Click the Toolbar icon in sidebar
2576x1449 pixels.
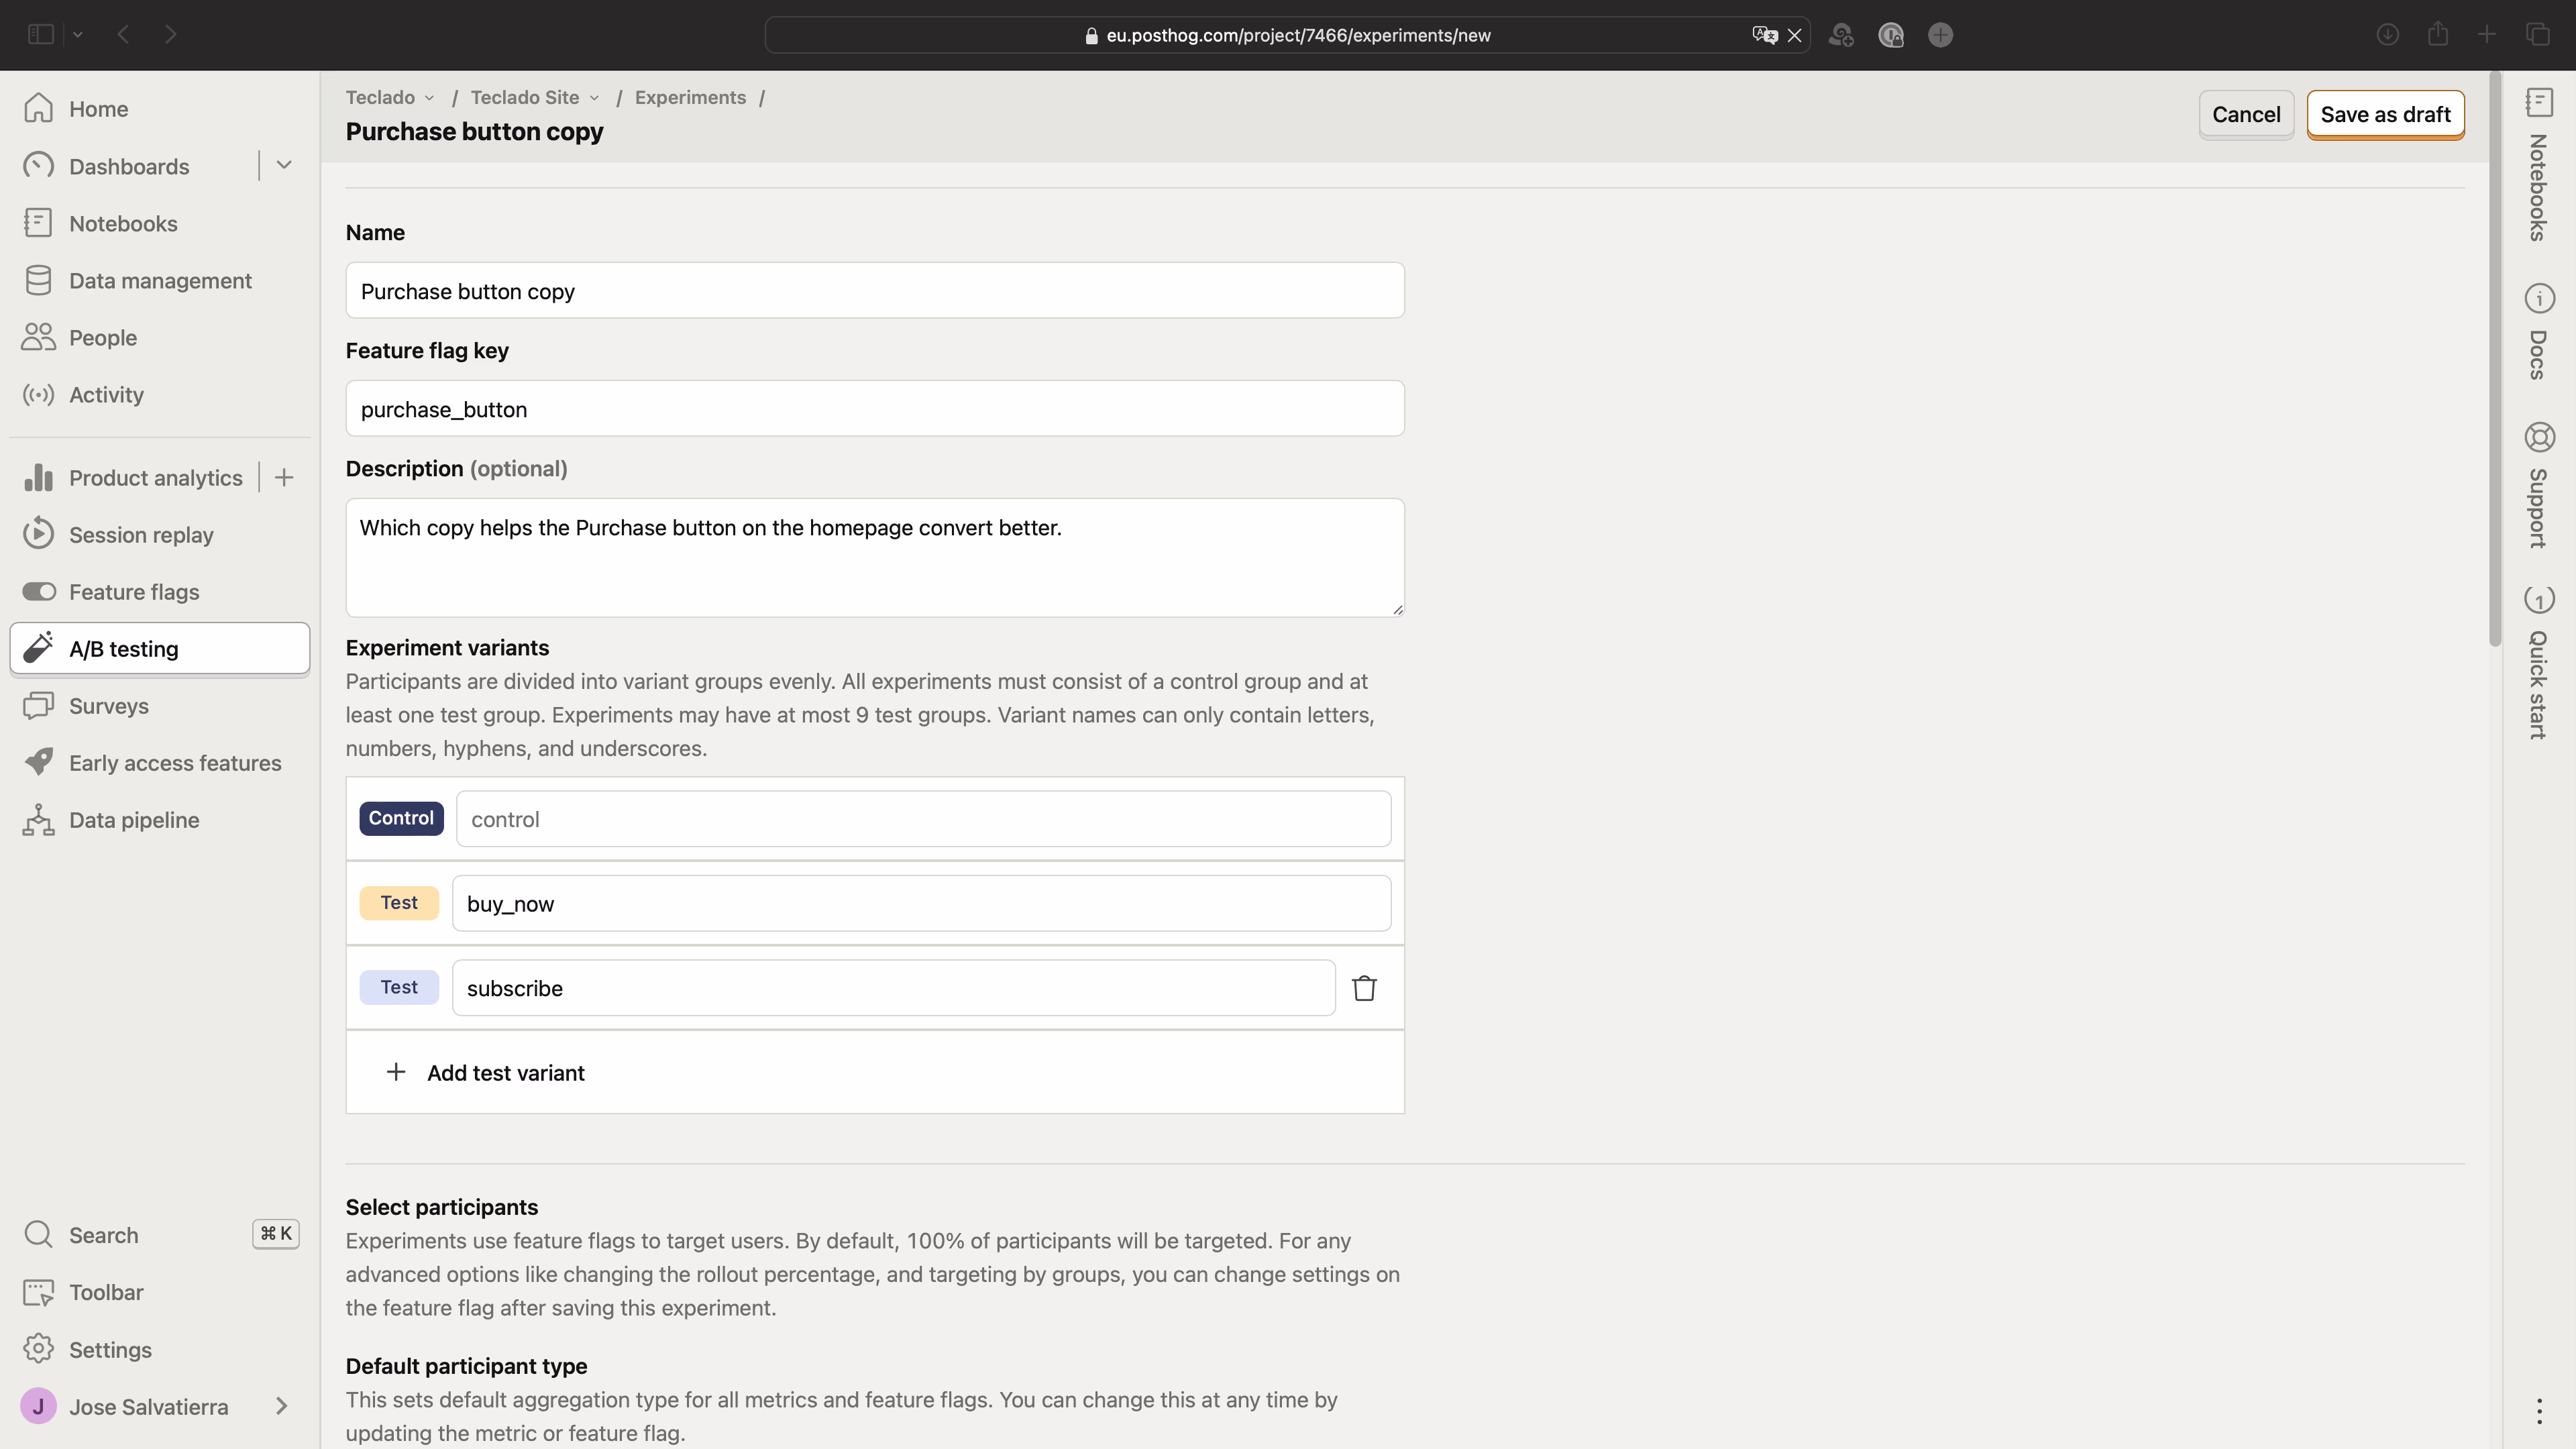click(38, 1292)
